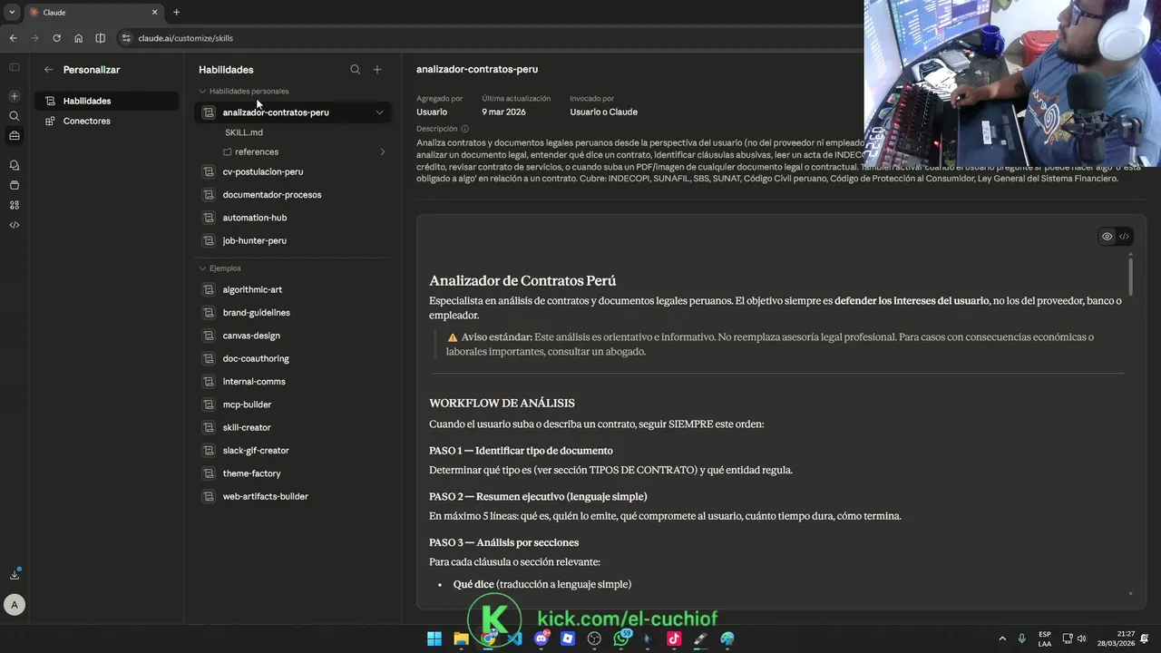The image size is (1161, 653).
Task: Open File Explorer from the taskbar
Action: point(462,638)
